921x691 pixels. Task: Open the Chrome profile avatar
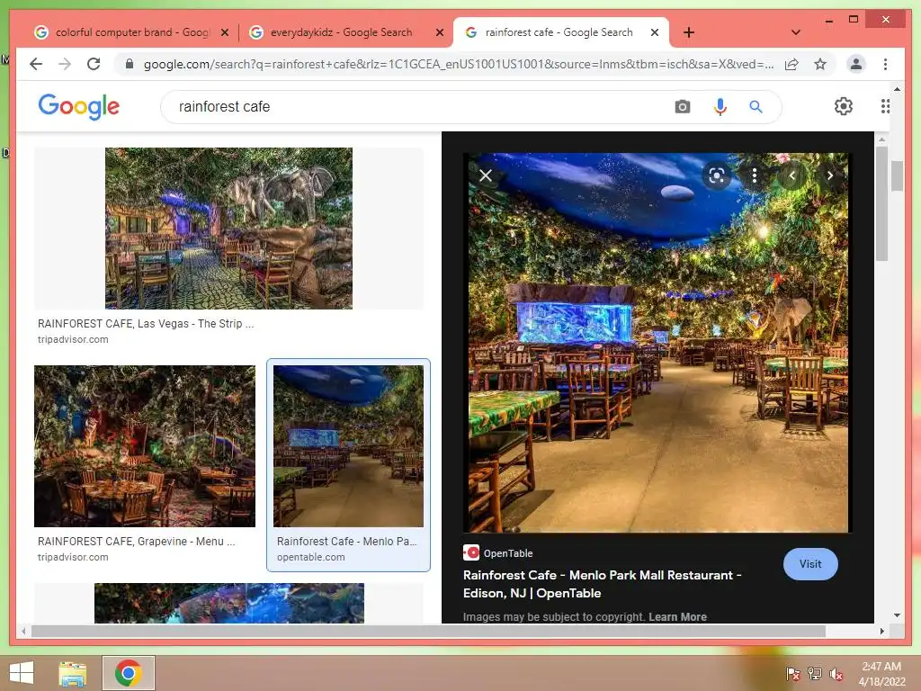pyautogui.click(x=856, y=64)
